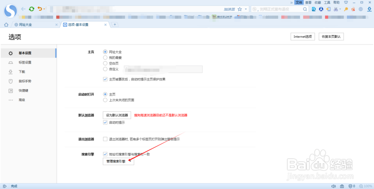Image resolution: width=374 pixels, height=189 pixels.
Task: Go back with the left arrow
Action: [23, 9]
